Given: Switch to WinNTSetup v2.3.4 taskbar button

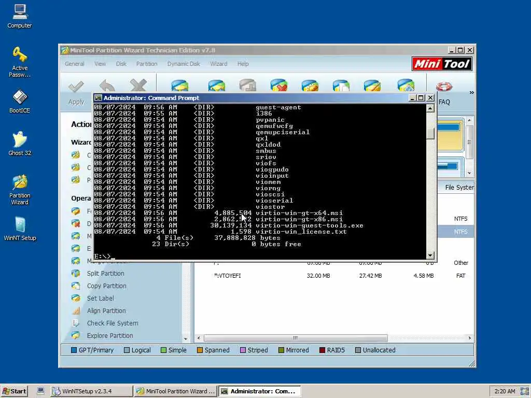Looking at the screenshot, I should click(91, 391).
